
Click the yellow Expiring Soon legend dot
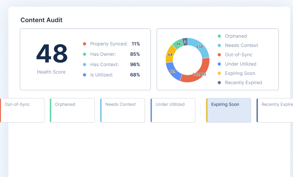[219, 73]
